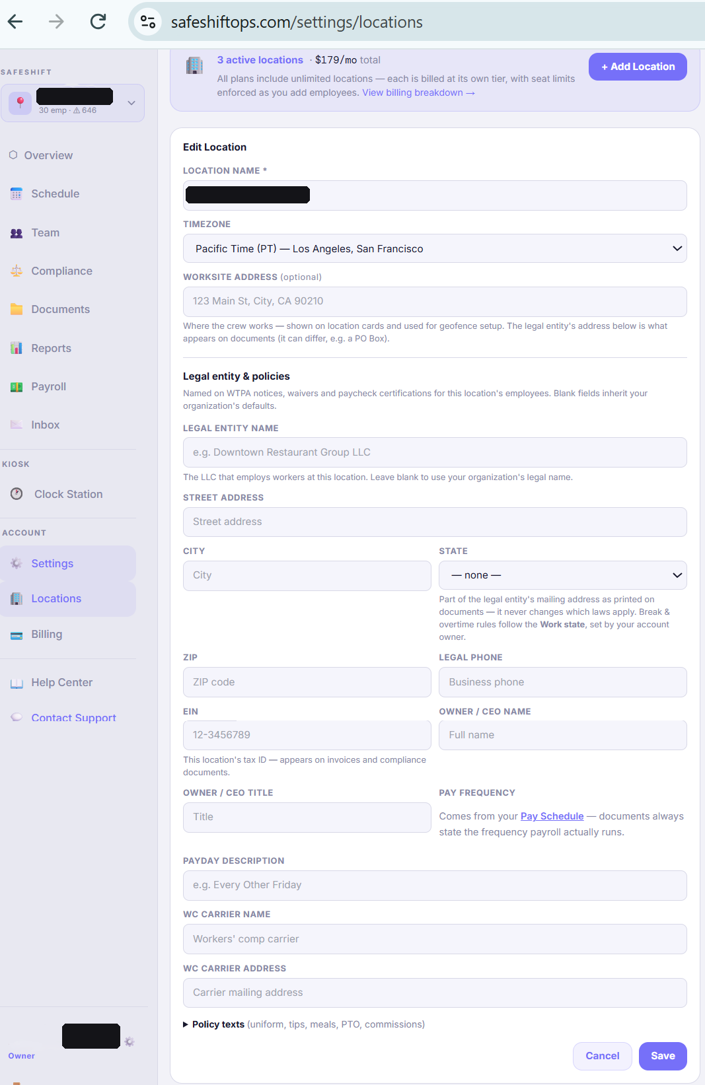The width and height of the screenshot is (705, 1085).
Task: Click the Schedule calendar icon
Action: point(17,194)
